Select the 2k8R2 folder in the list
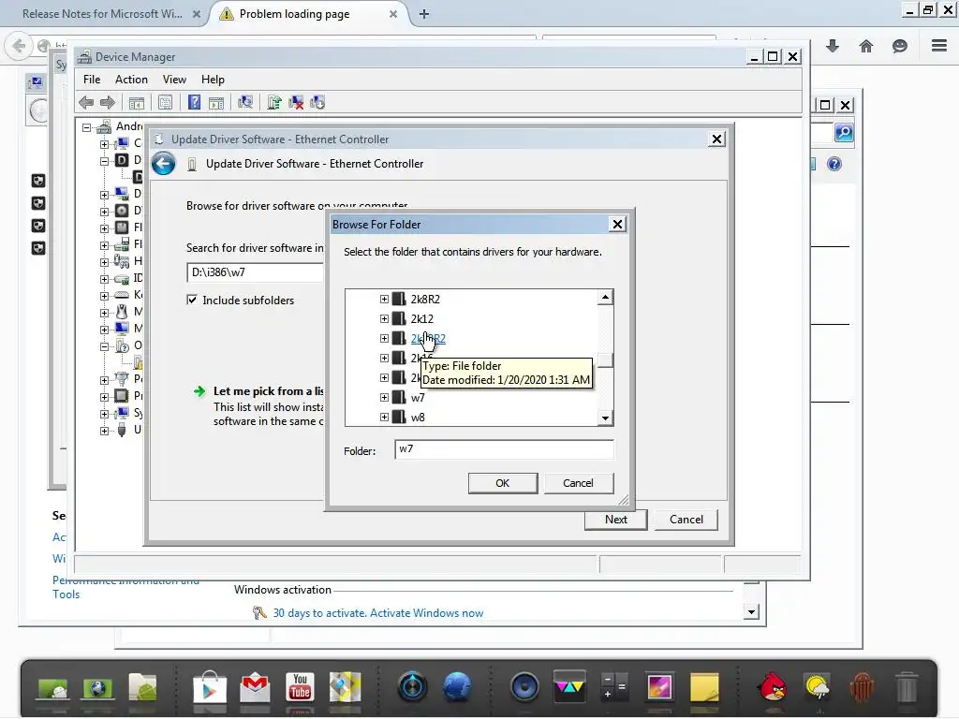The height and width of the screenshot is (719, 959). (425, 299)
